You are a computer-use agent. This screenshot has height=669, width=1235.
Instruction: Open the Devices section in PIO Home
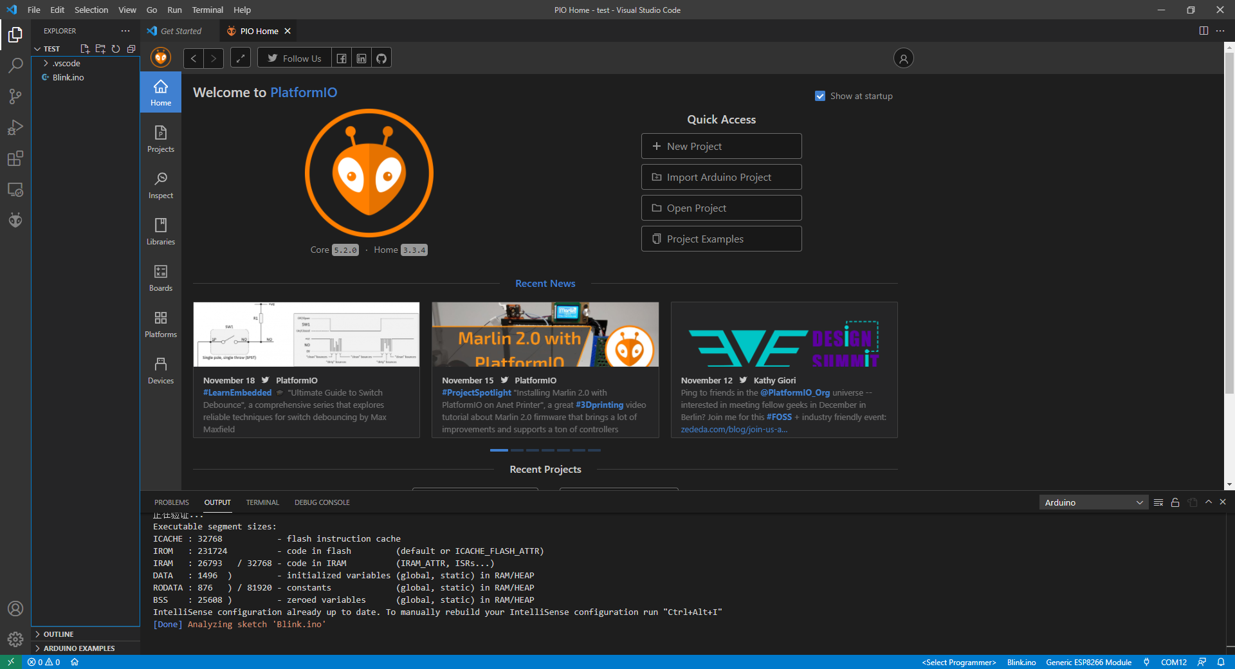pyautogui.click(x=161, y=371)
